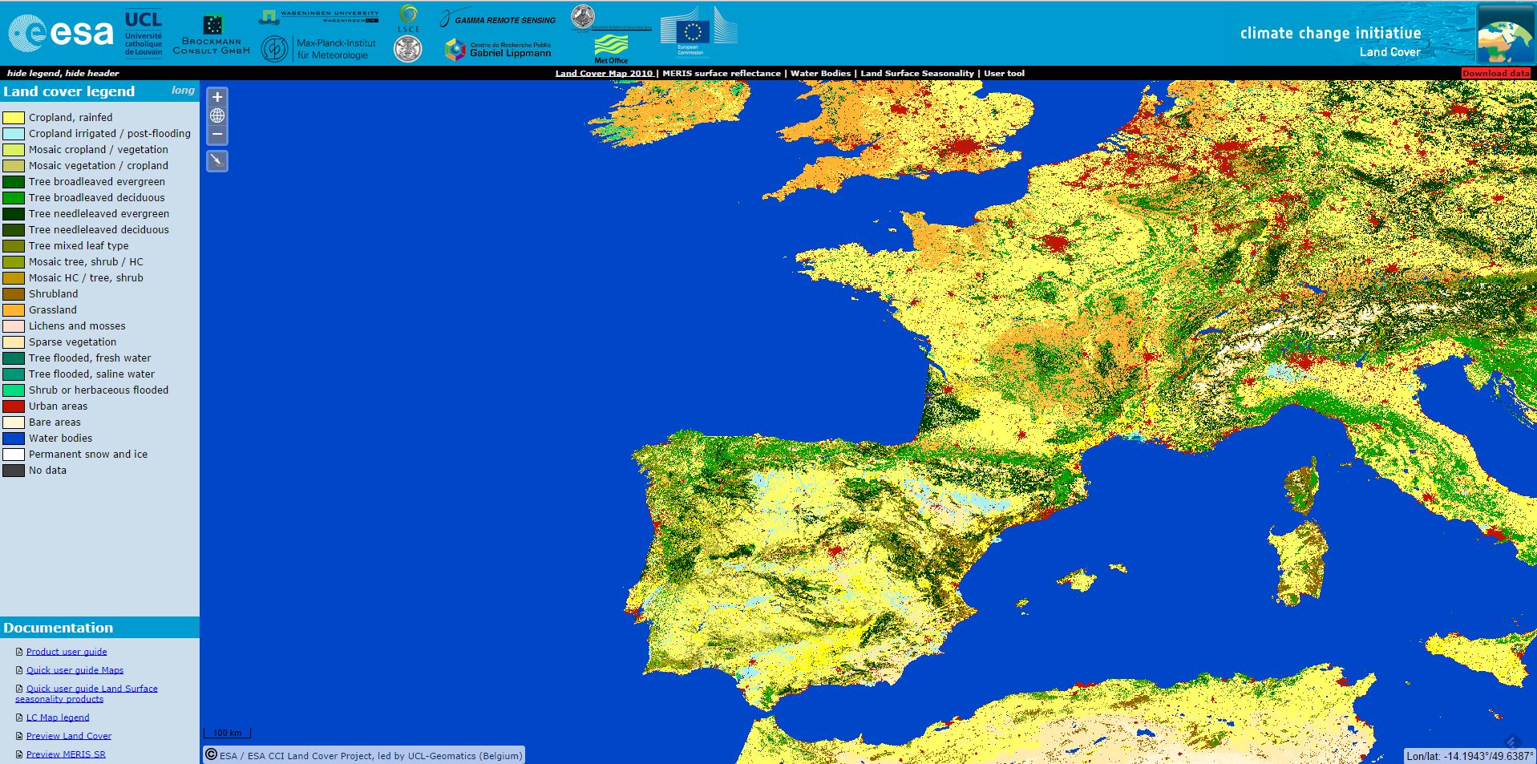This screenshot has width=1537, height=764.
Task: Hide the header via the 'hide header' toggle
Action: click(x=92, y=73)
